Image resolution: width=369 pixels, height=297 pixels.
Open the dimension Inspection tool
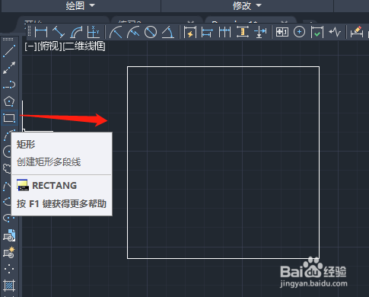[317, 32]
